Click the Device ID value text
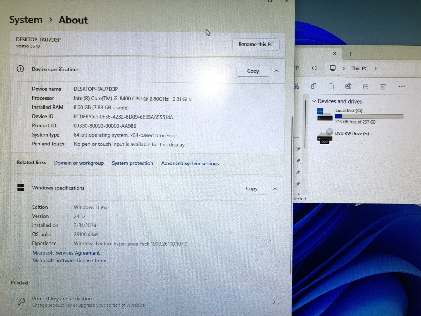 click(123, 117)
